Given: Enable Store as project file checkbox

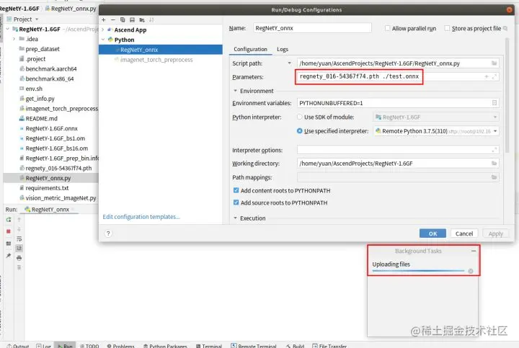Looking at the screenshot, I should [x=447, y=28].
